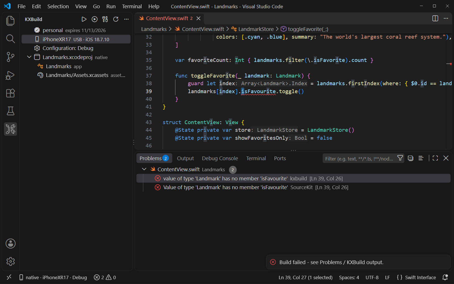Select the Landmarks app target
454x284 pixels.
tap(76, 66)
